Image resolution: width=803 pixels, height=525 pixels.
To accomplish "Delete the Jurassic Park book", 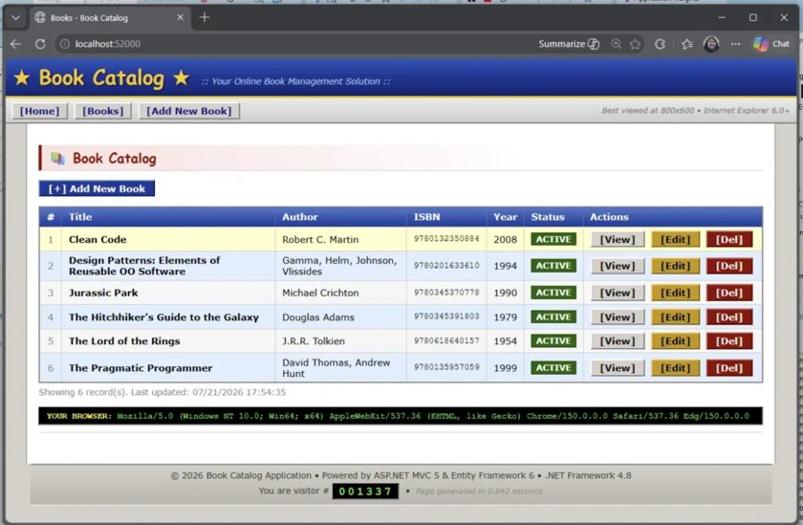I will point(729,293).
